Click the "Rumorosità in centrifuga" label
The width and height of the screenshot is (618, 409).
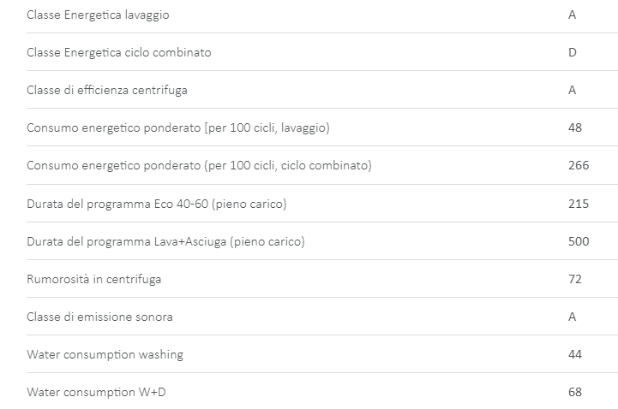point(94,279)
